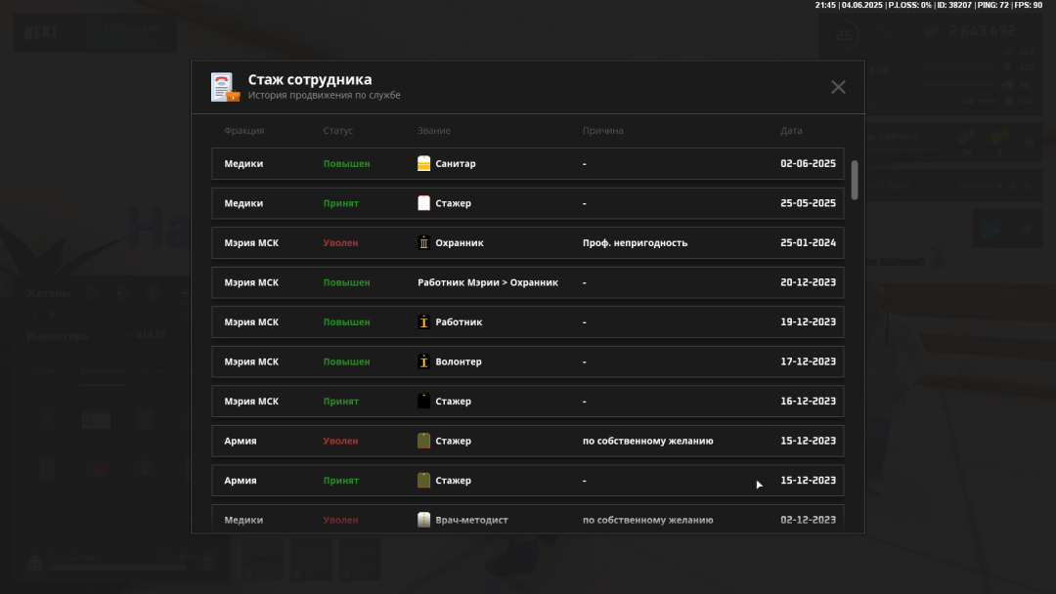Screen dimensions: 1056x594
Task: Click the black Стажер badge in Мэрия МСК row
Action: pyautogui.click(x=423, y=402)
